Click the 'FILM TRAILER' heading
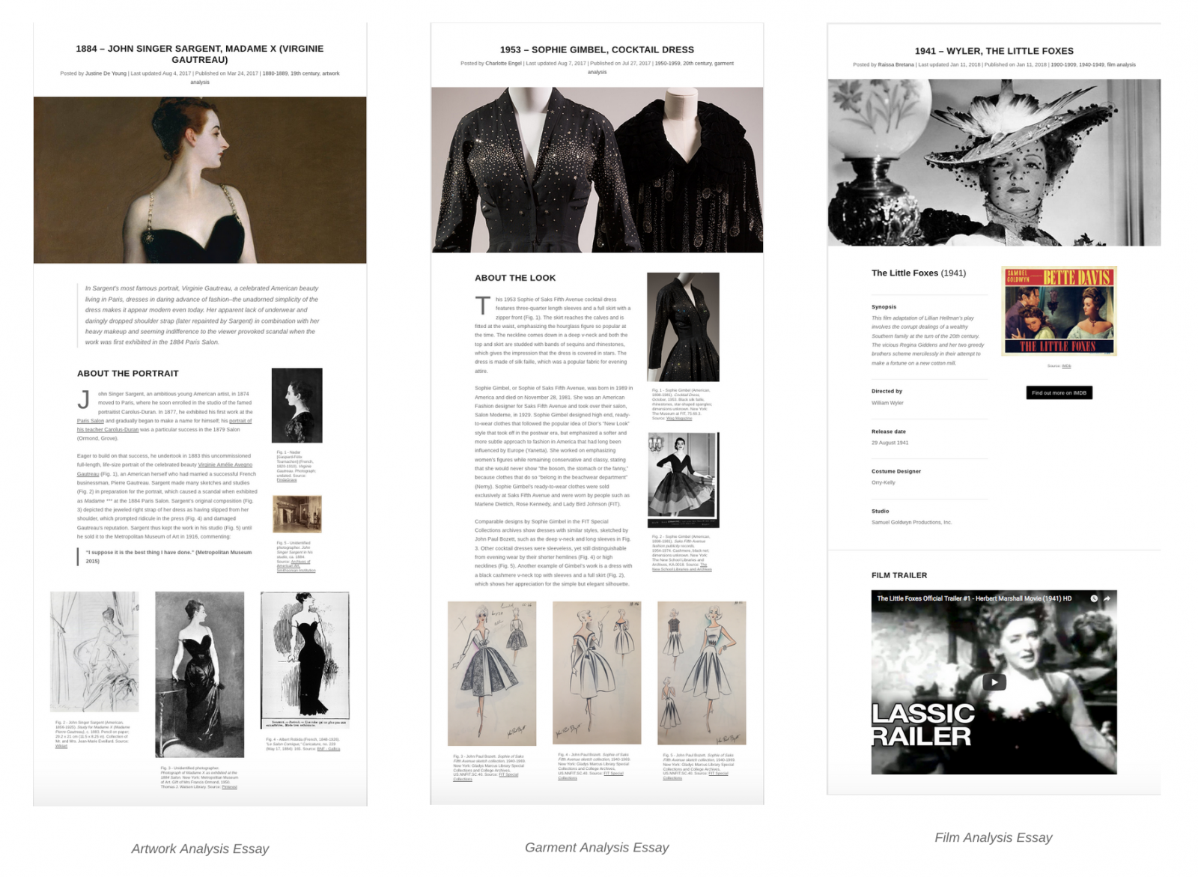Image resolution: width=1198 pixels, height=877 pixels. (x=899, y=575)
